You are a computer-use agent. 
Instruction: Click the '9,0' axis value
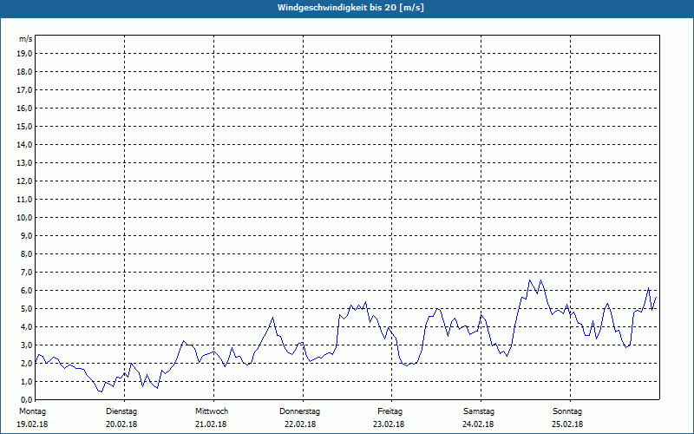[x=26, y=235]
